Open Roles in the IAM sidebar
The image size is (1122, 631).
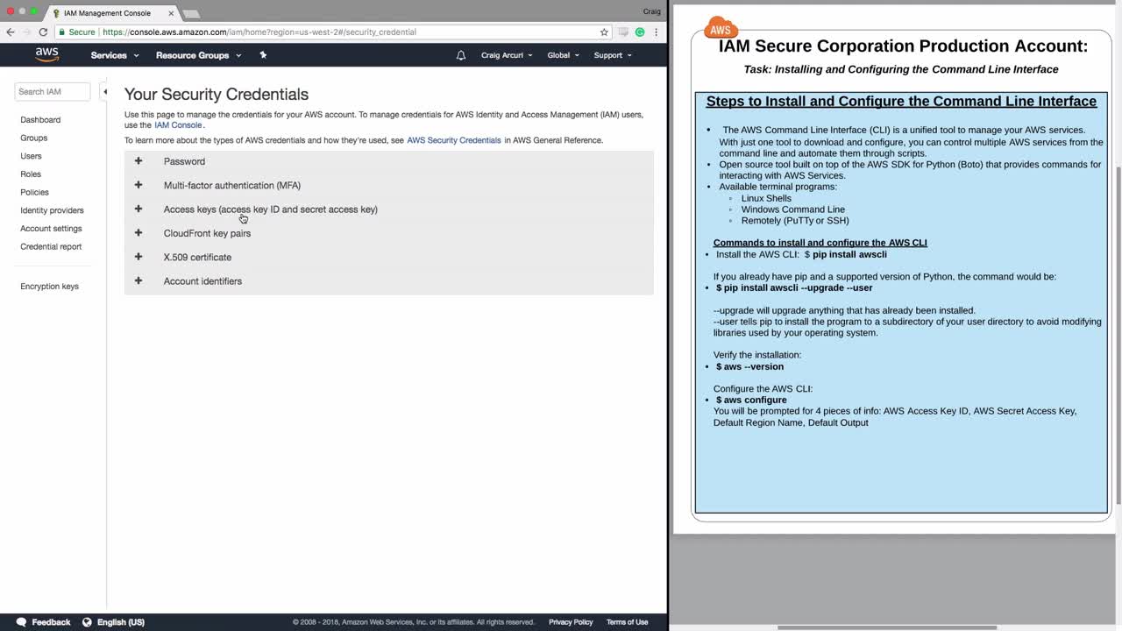point(31,174)
